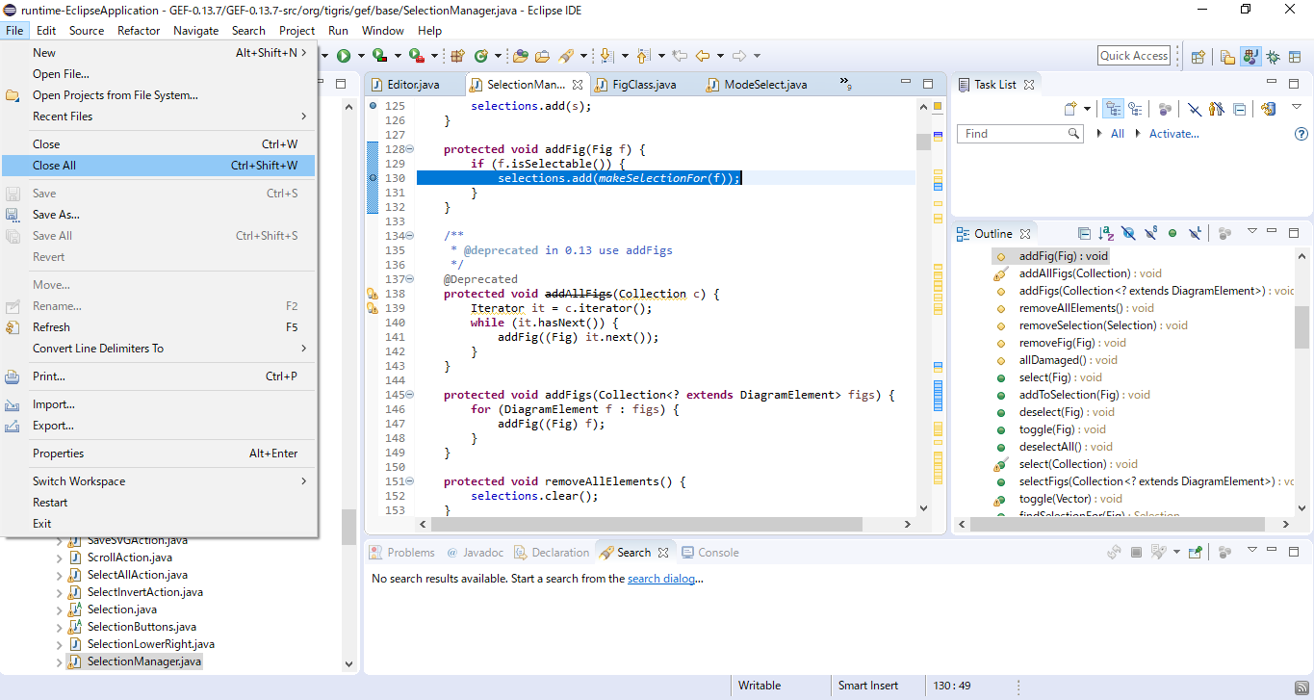Switch to FigClass.java editor tab
1314x700 pixels.
643,85
